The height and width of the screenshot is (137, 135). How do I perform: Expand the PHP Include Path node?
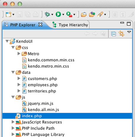tap(13, 128)
